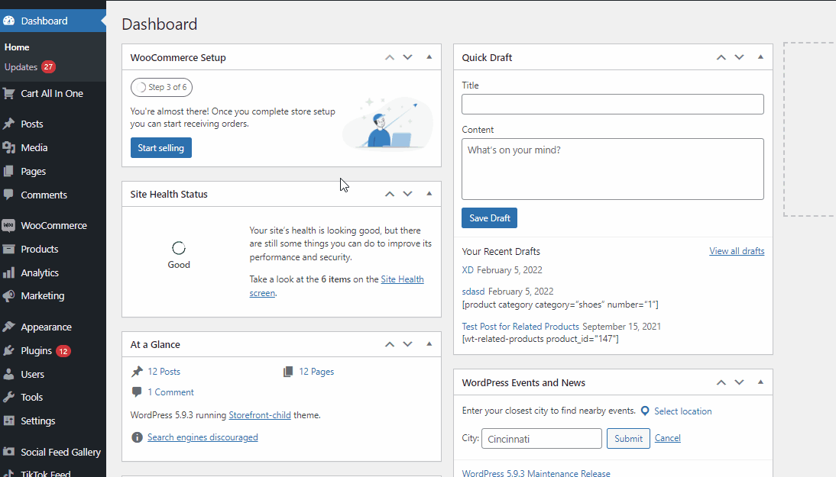This screenshot has width=836, height=477.
Task: Collapse the WooCommerce Setup panel
Action: (x=429, y=57)
